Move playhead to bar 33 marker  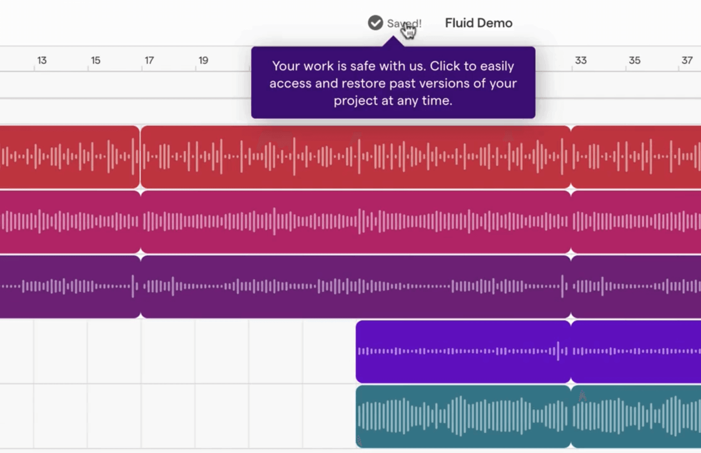tap(581, 60)
